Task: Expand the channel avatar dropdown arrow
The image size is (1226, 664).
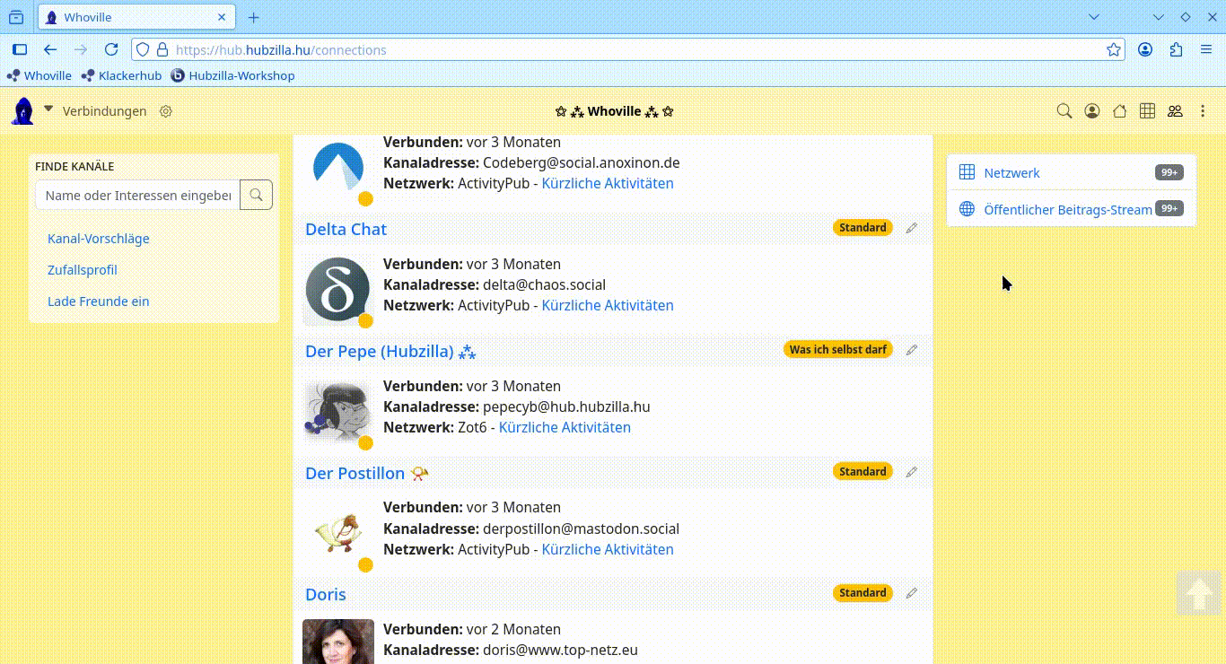Action: (48, 109)
